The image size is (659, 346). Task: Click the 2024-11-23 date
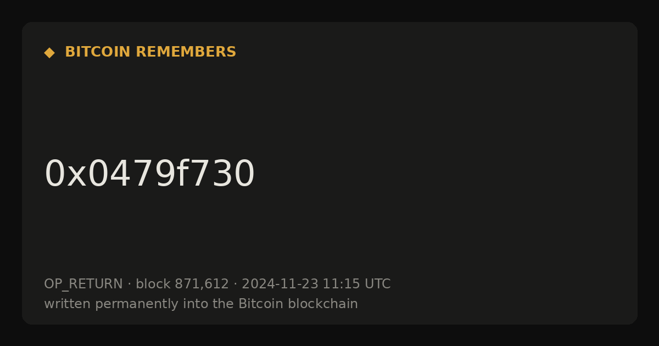(280, 284)
